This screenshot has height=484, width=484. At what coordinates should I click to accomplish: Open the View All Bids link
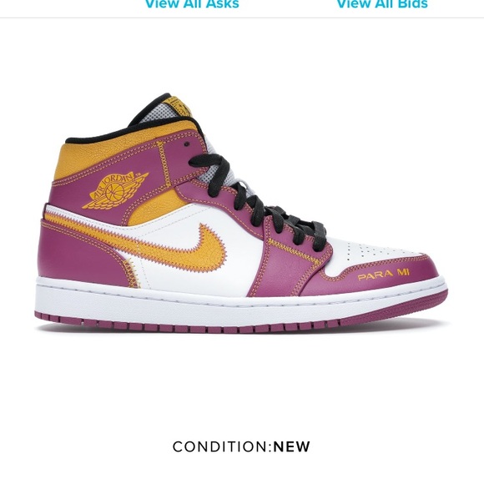click(x=382, y=3)
